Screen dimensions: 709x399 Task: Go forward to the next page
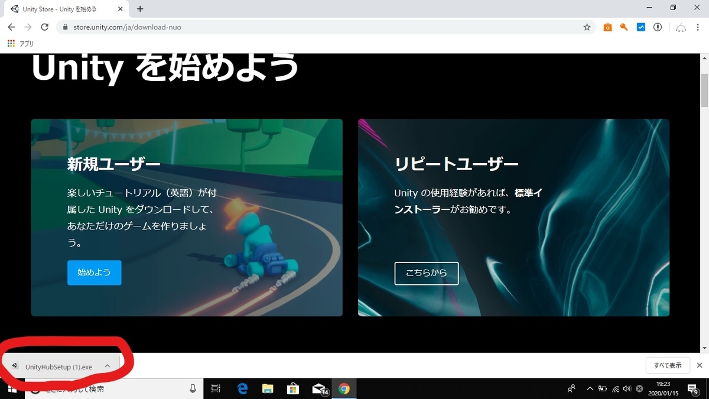28,27
